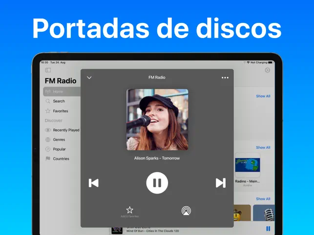Viewport: 314px width, 235px height.
Task: Skip to the next station
Action: [221, 183]
